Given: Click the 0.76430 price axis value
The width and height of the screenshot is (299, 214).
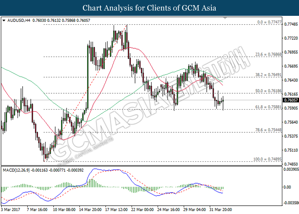Looking at the screenshot, I should coord(291,80).
